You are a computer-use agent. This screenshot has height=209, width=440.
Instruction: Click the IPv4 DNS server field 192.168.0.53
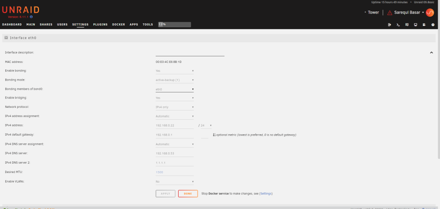[175, 154]
